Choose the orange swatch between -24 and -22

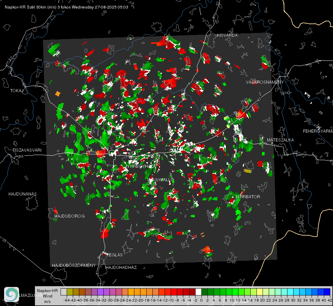[131, 292]
